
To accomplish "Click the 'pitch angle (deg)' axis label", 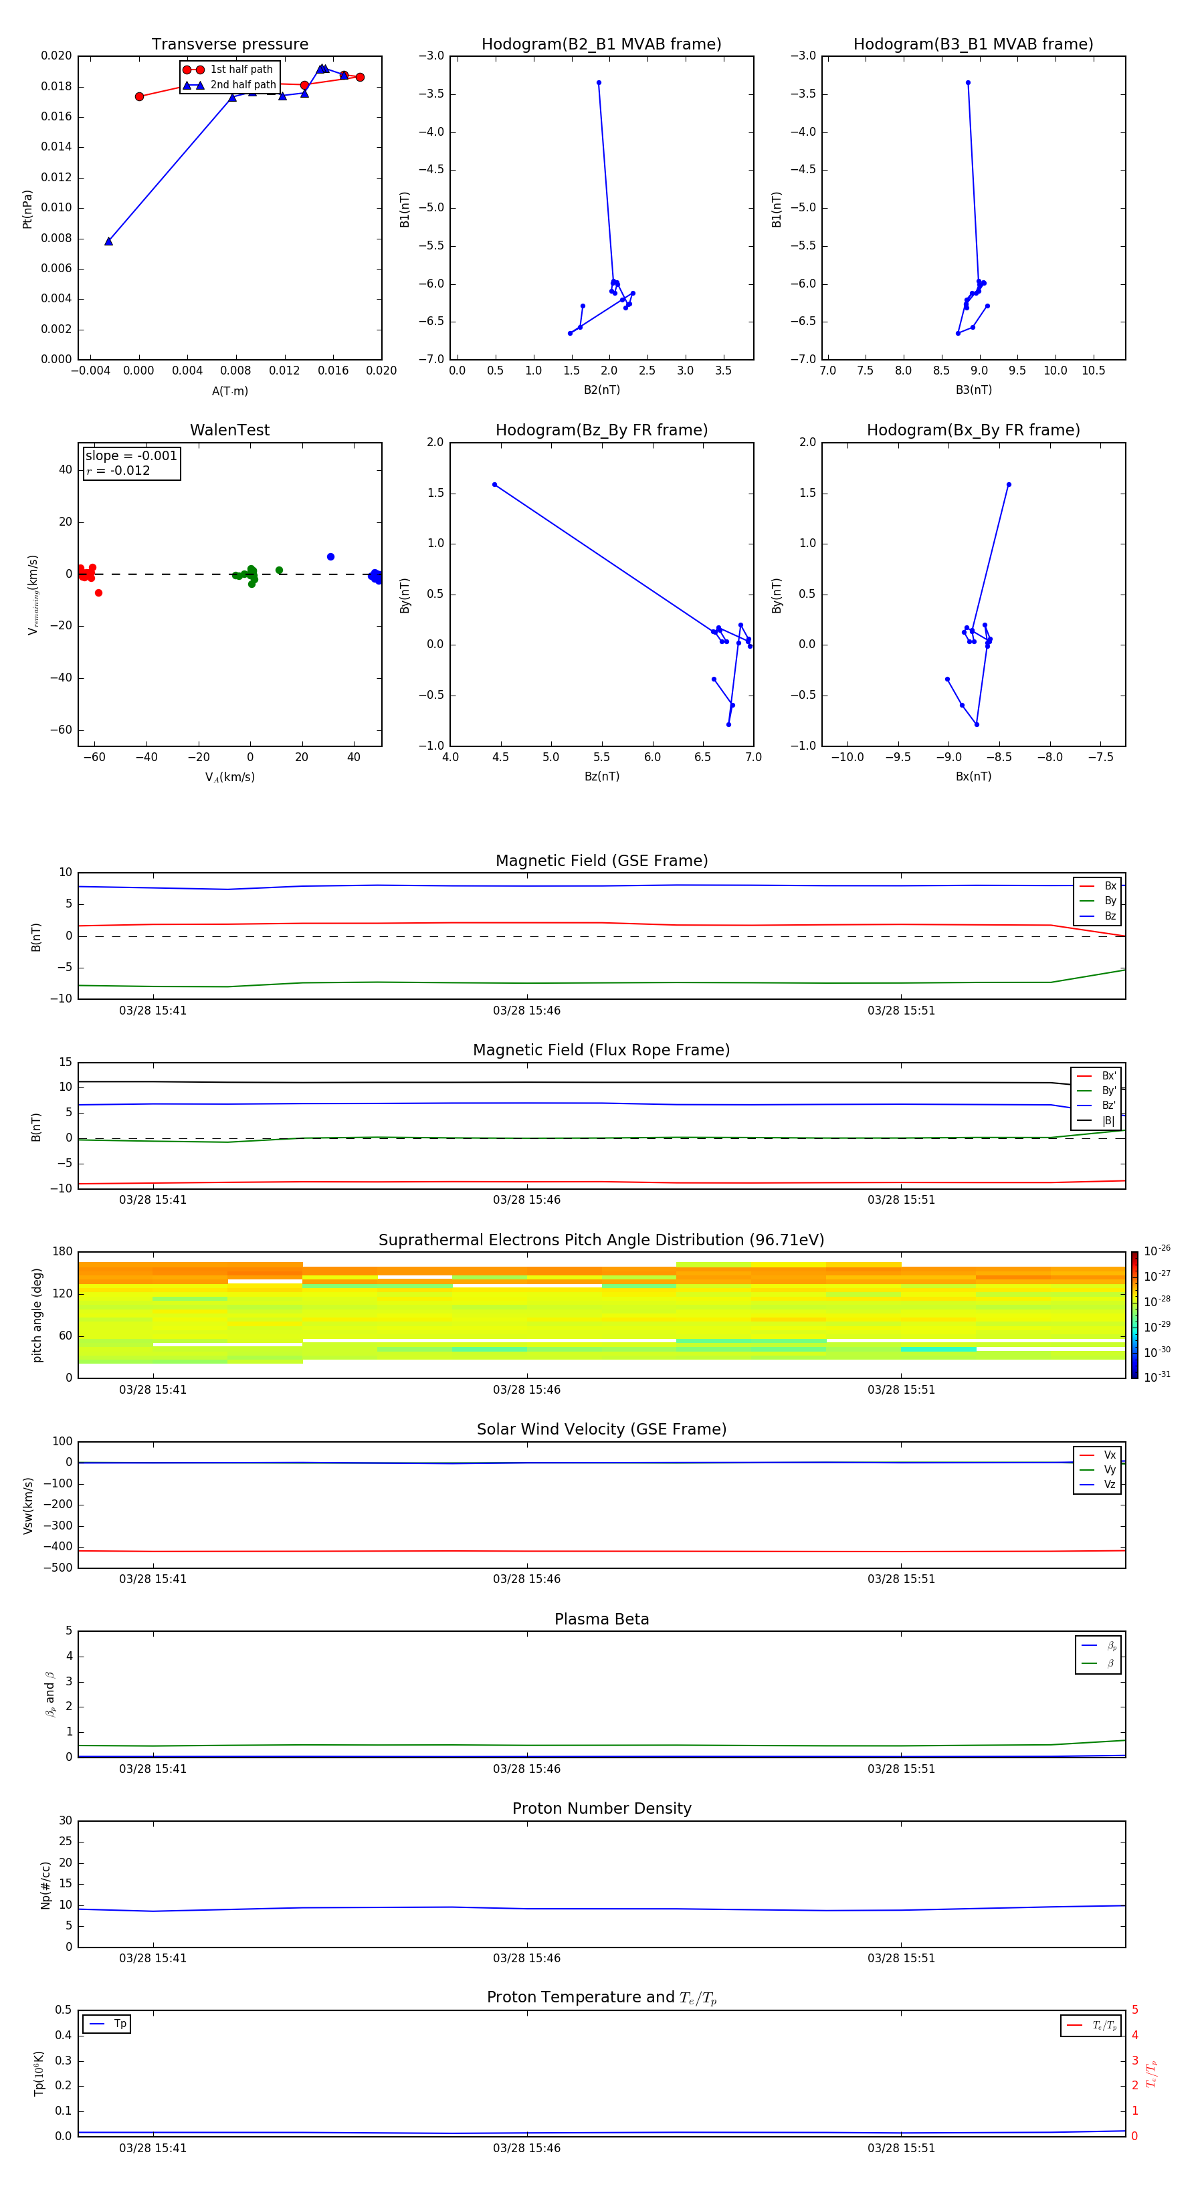I will (x=37, y=1315).
